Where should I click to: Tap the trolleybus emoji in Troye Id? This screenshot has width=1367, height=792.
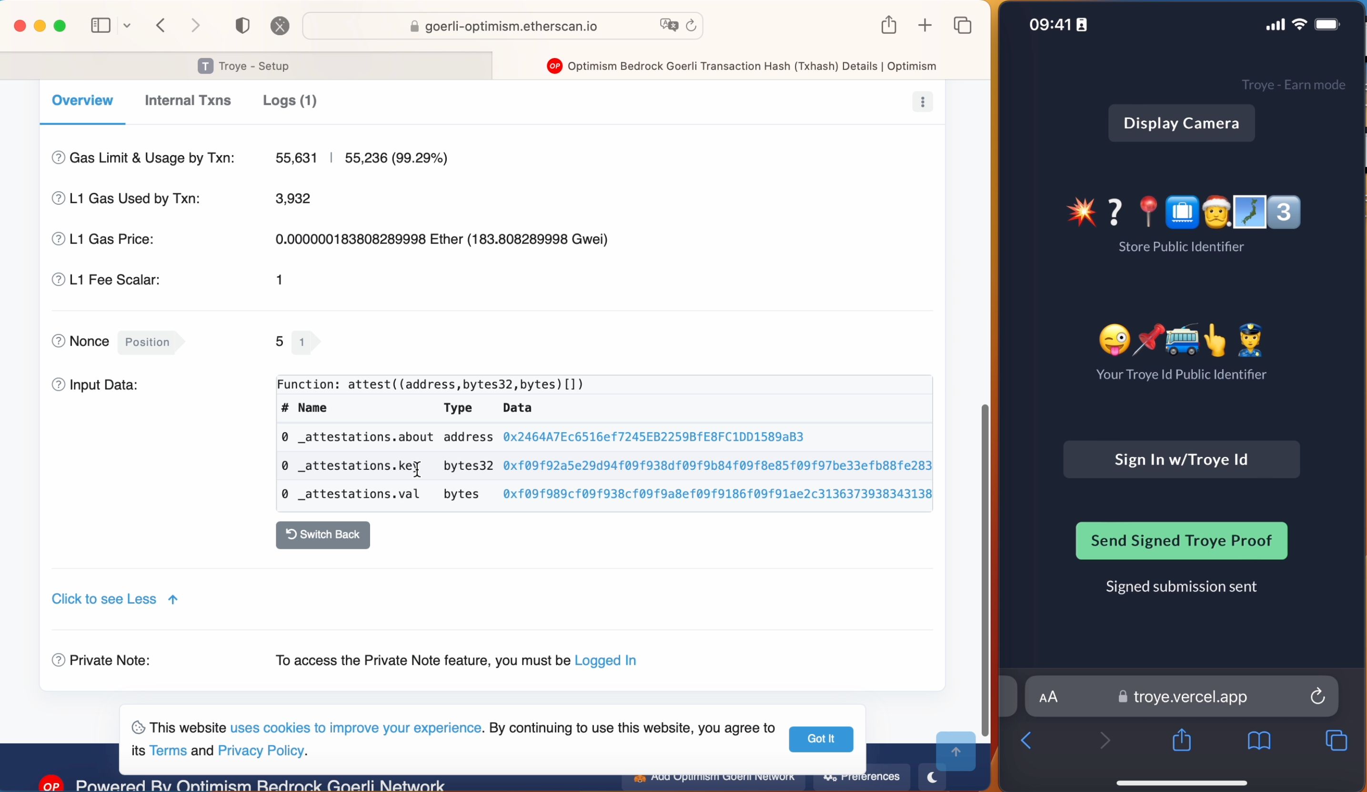pyautogui.click(x=1181, y=340)
